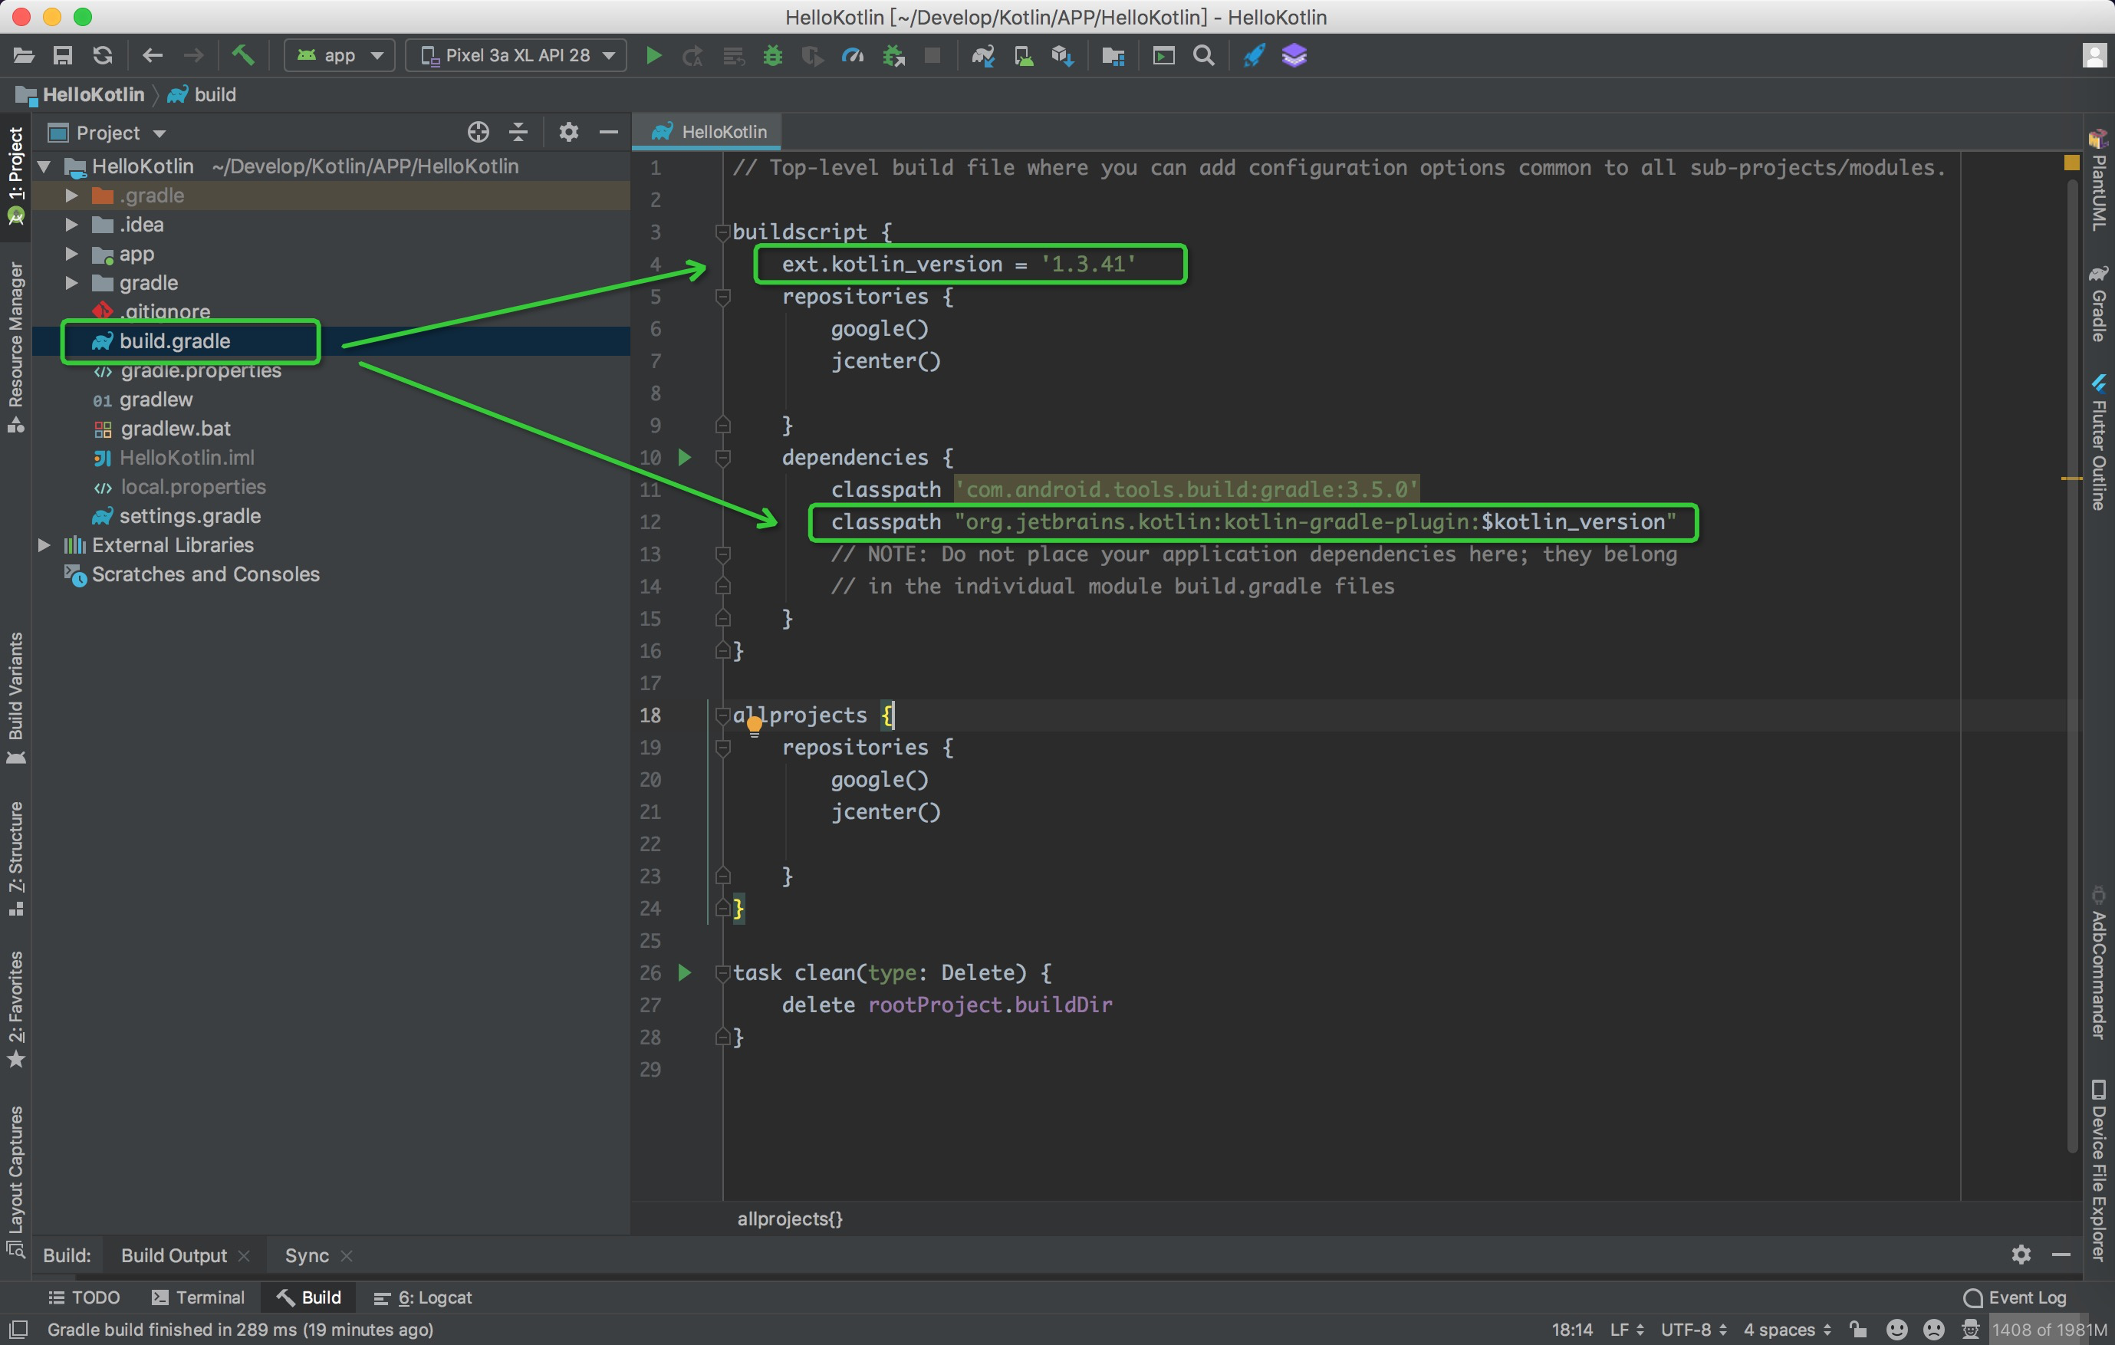Screen dimensions: 2115x1345
Task: Click the UTF-8 encoding selector
Action: (x=1693, y=1330)
